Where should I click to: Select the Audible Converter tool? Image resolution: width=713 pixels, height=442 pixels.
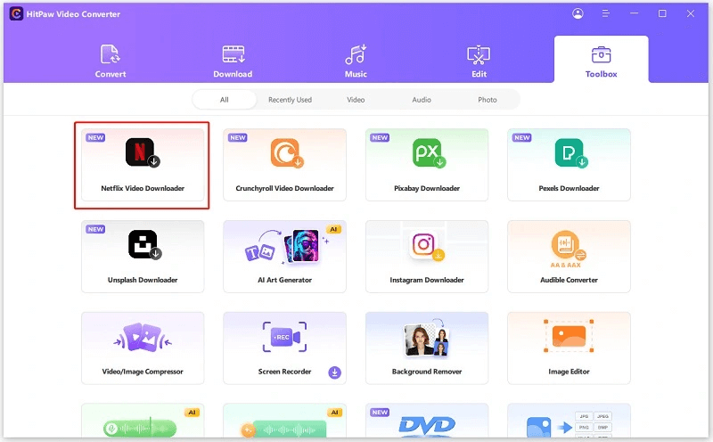click(x=569, y=258)
